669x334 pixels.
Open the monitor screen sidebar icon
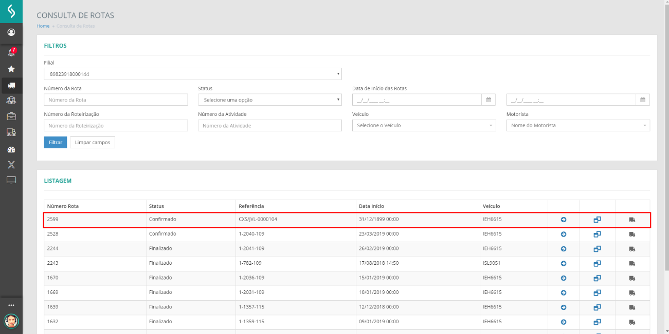[x=11, y=180]
